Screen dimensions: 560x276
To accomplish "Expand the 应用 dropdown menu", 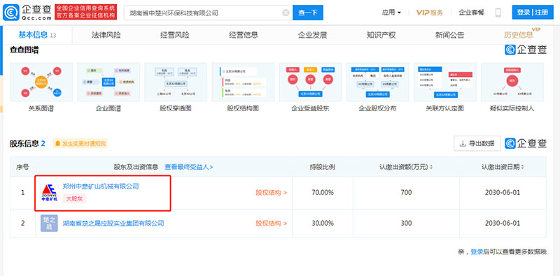I will click(x=391, y=13).
